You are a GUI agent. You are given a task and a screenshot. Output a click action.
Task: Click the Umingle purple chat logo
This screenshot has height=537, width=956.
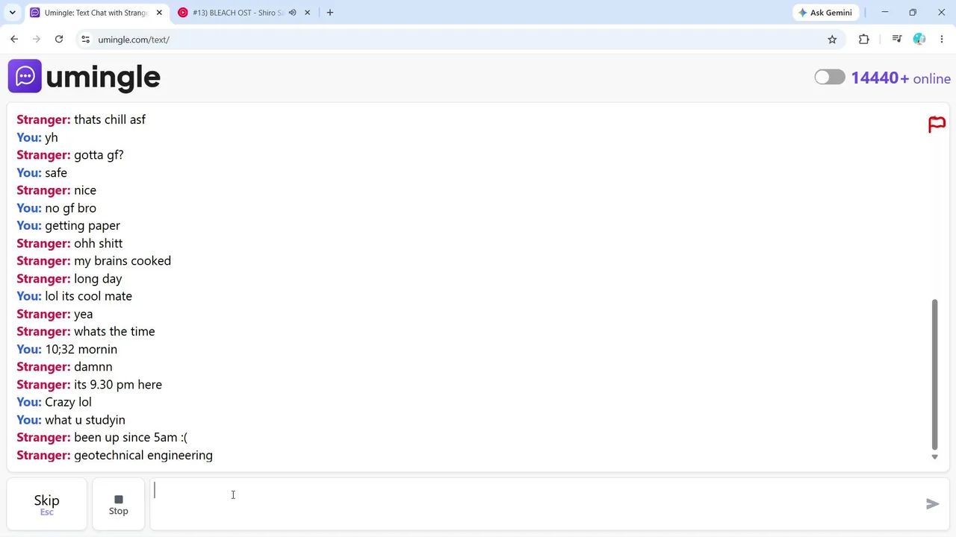[x=25, y=76]
